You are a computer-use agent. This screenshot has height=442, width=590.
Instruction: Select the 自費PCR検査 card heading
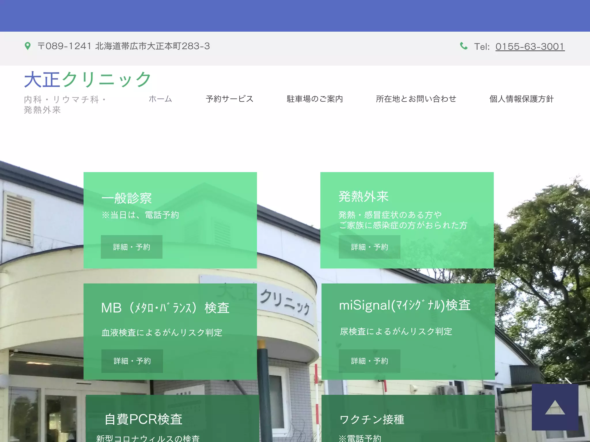click(143, 419)
